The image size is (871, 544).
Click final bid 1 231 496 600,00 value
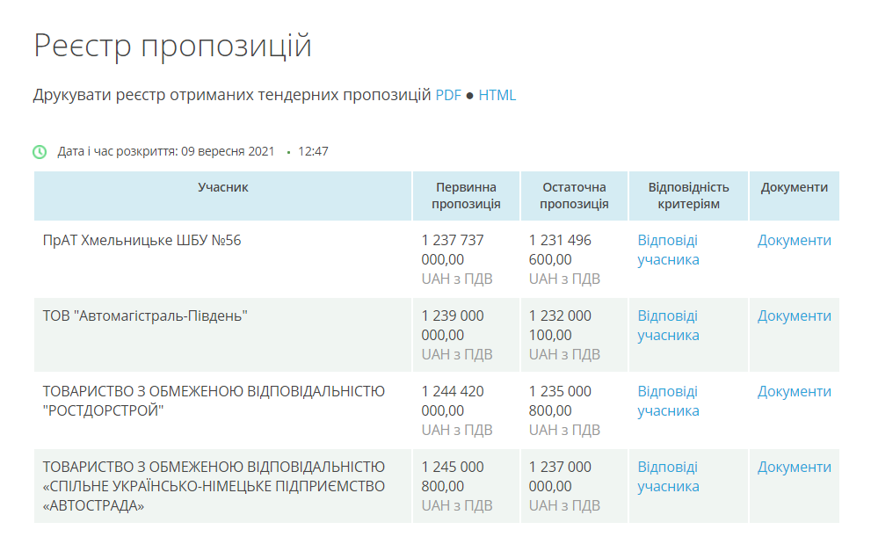coord(560,250)
